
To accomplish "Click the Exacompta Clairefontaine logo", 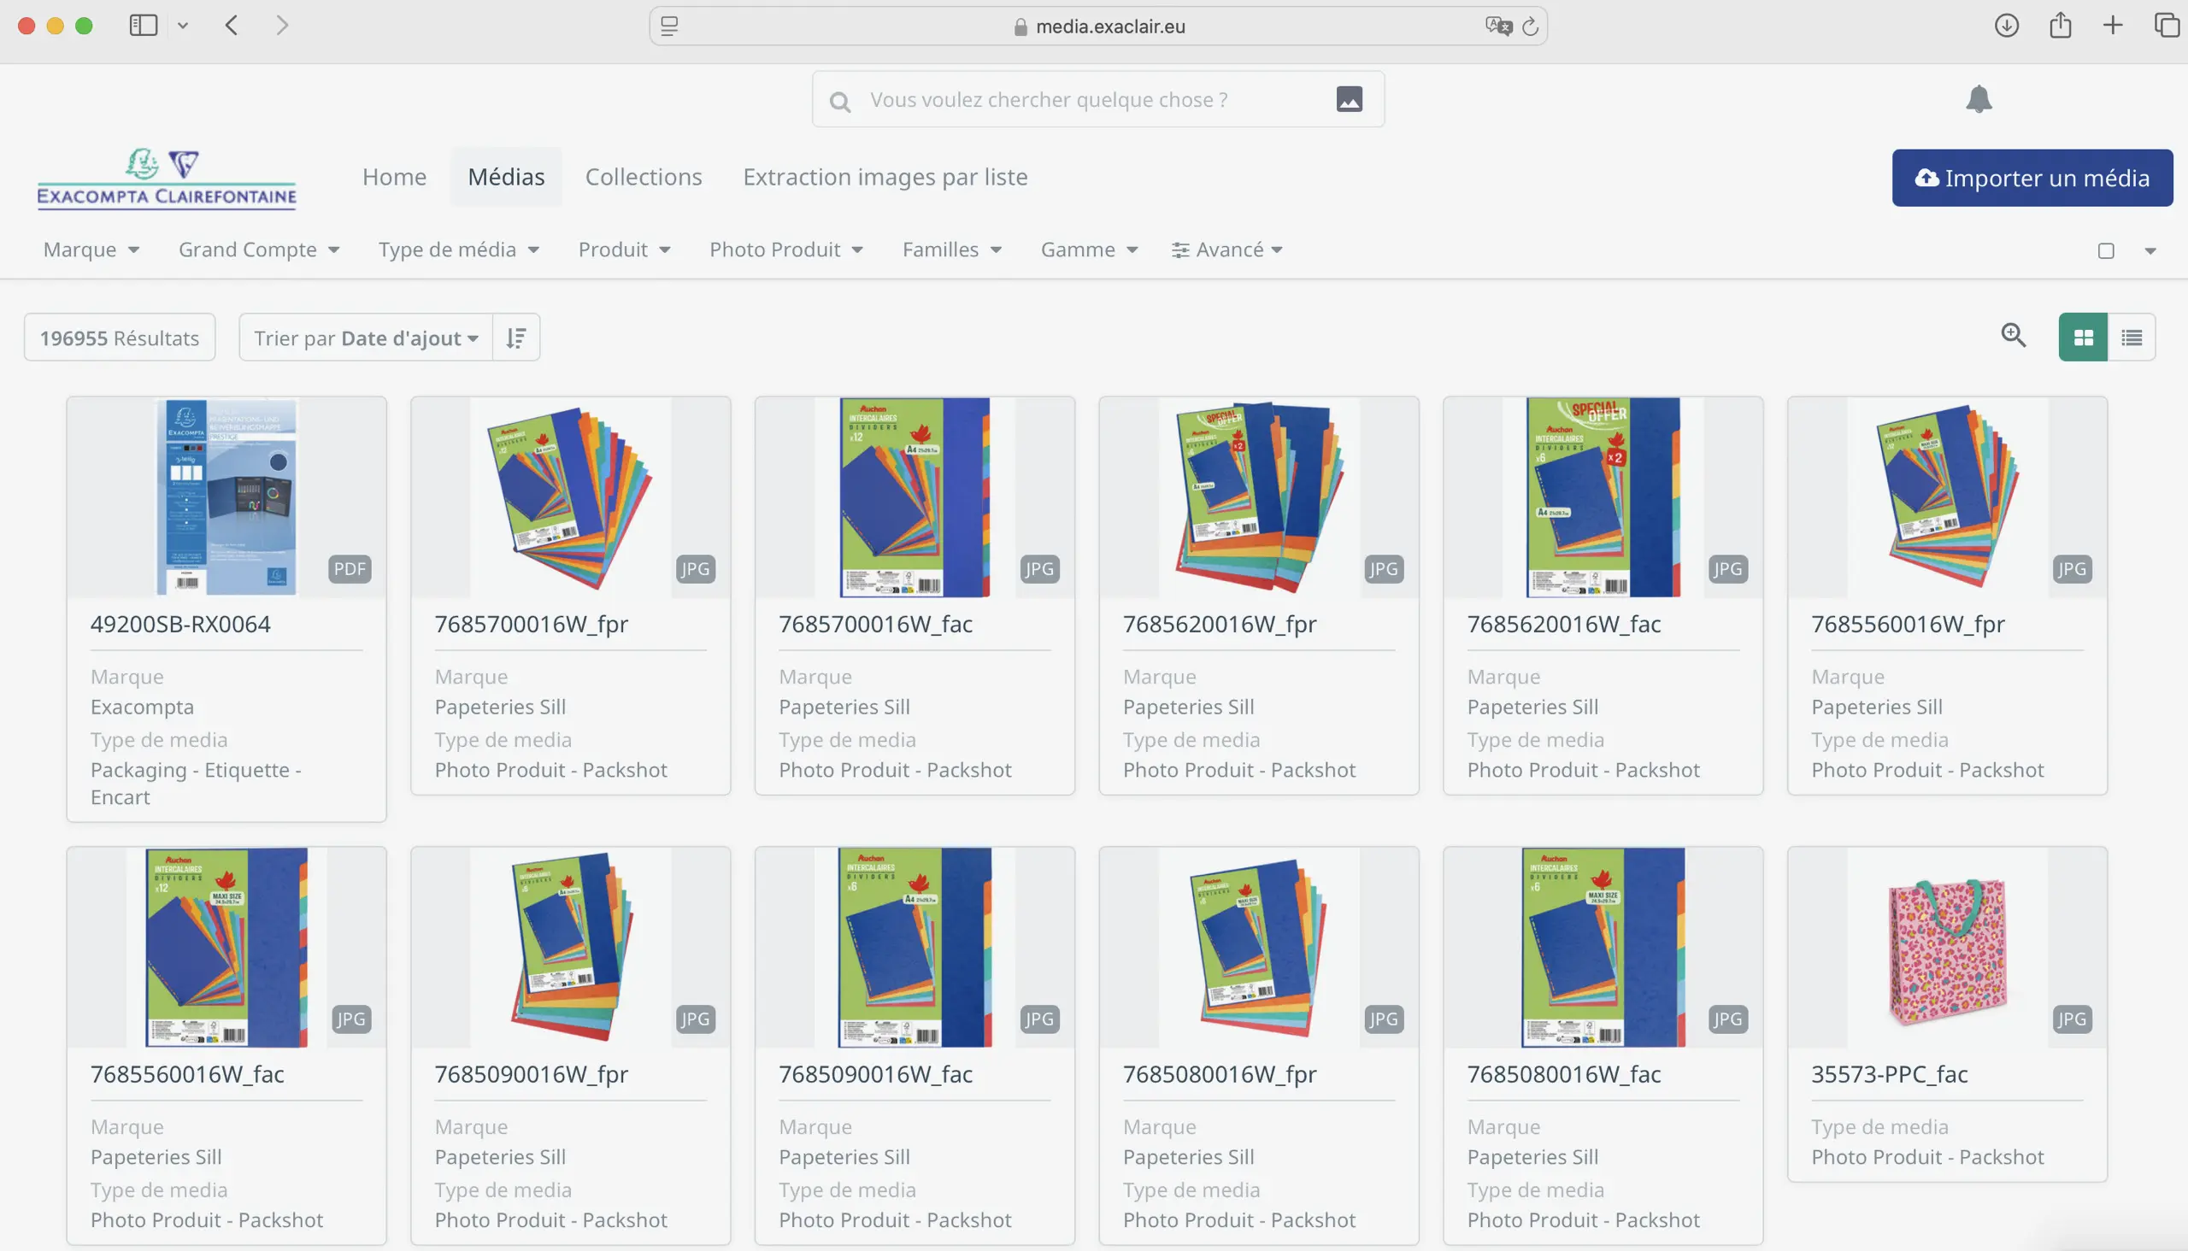I will pos(167,179).
